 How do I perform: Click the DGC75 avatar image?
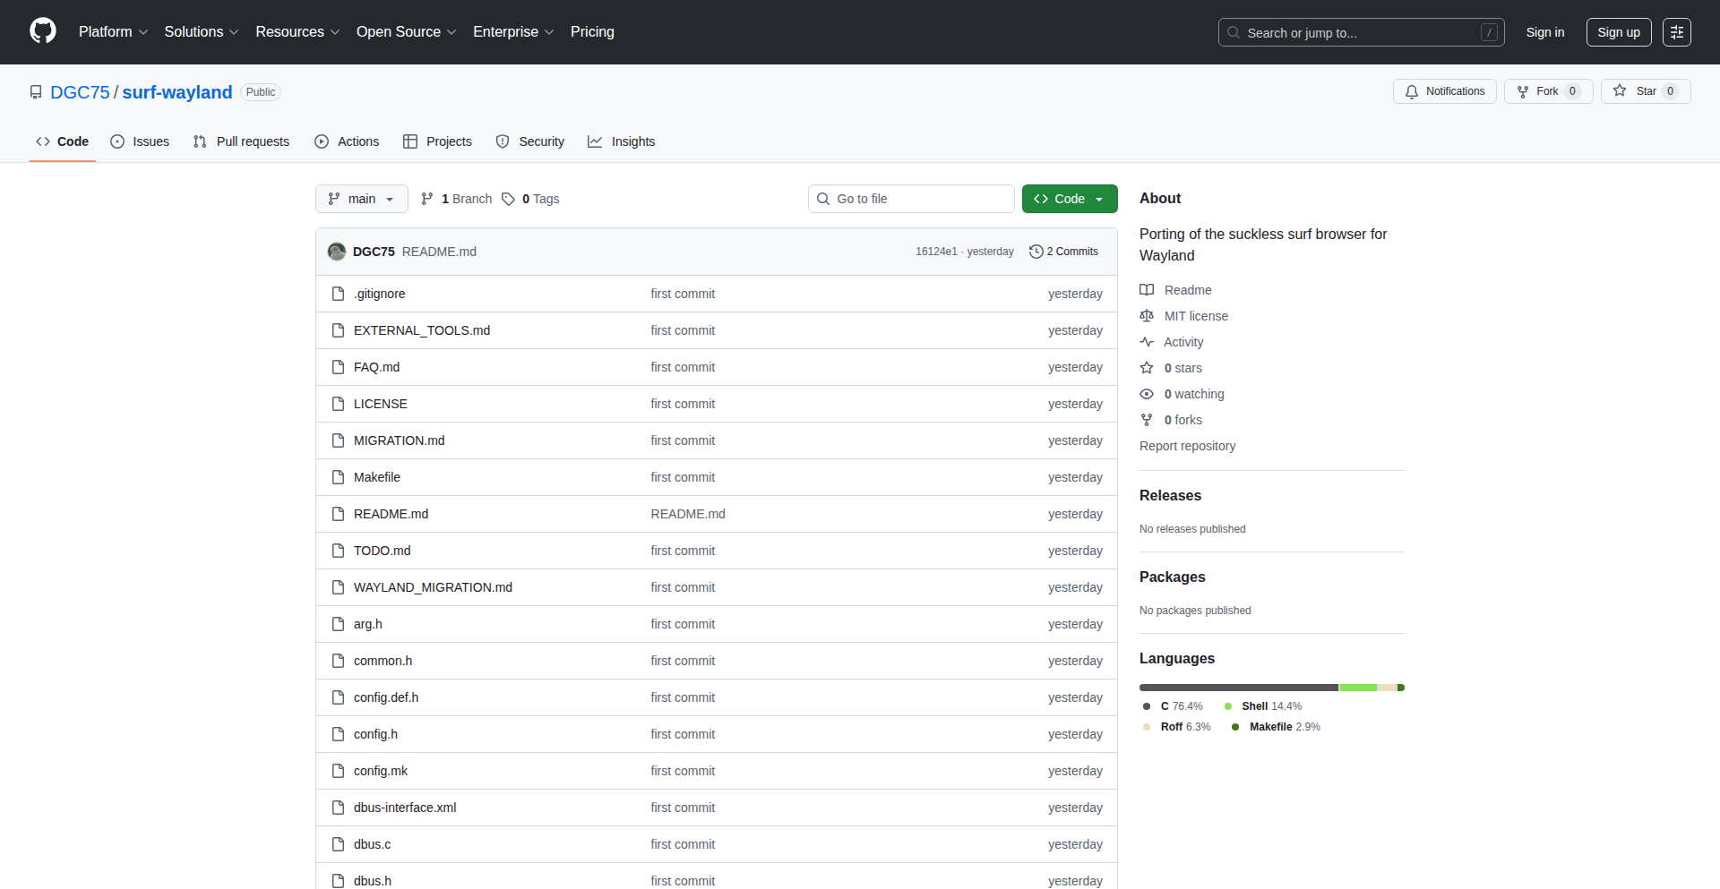(x=337, y=252)
